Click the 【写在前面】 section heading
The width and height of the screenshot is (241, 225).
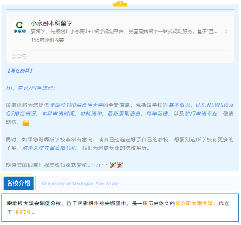20,71
